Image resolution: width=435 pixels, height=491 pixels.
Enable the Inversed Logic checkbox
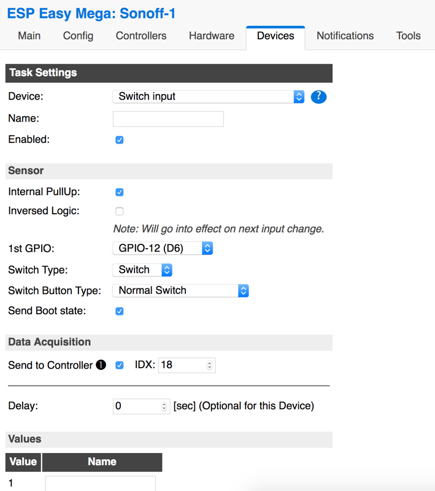(119, 211)
